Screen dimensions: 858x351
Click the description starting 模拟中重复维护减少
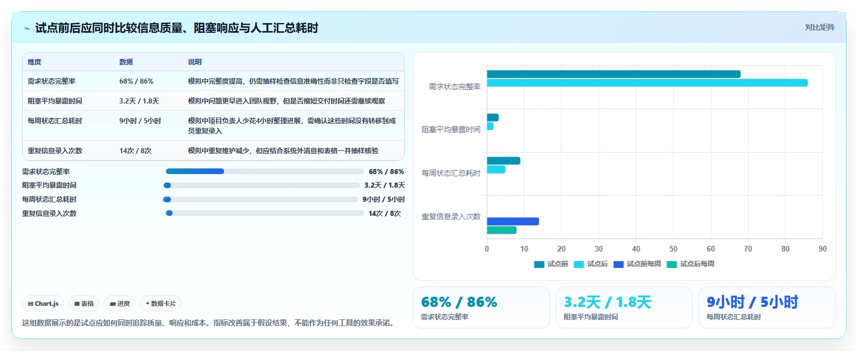coord(283,151)
